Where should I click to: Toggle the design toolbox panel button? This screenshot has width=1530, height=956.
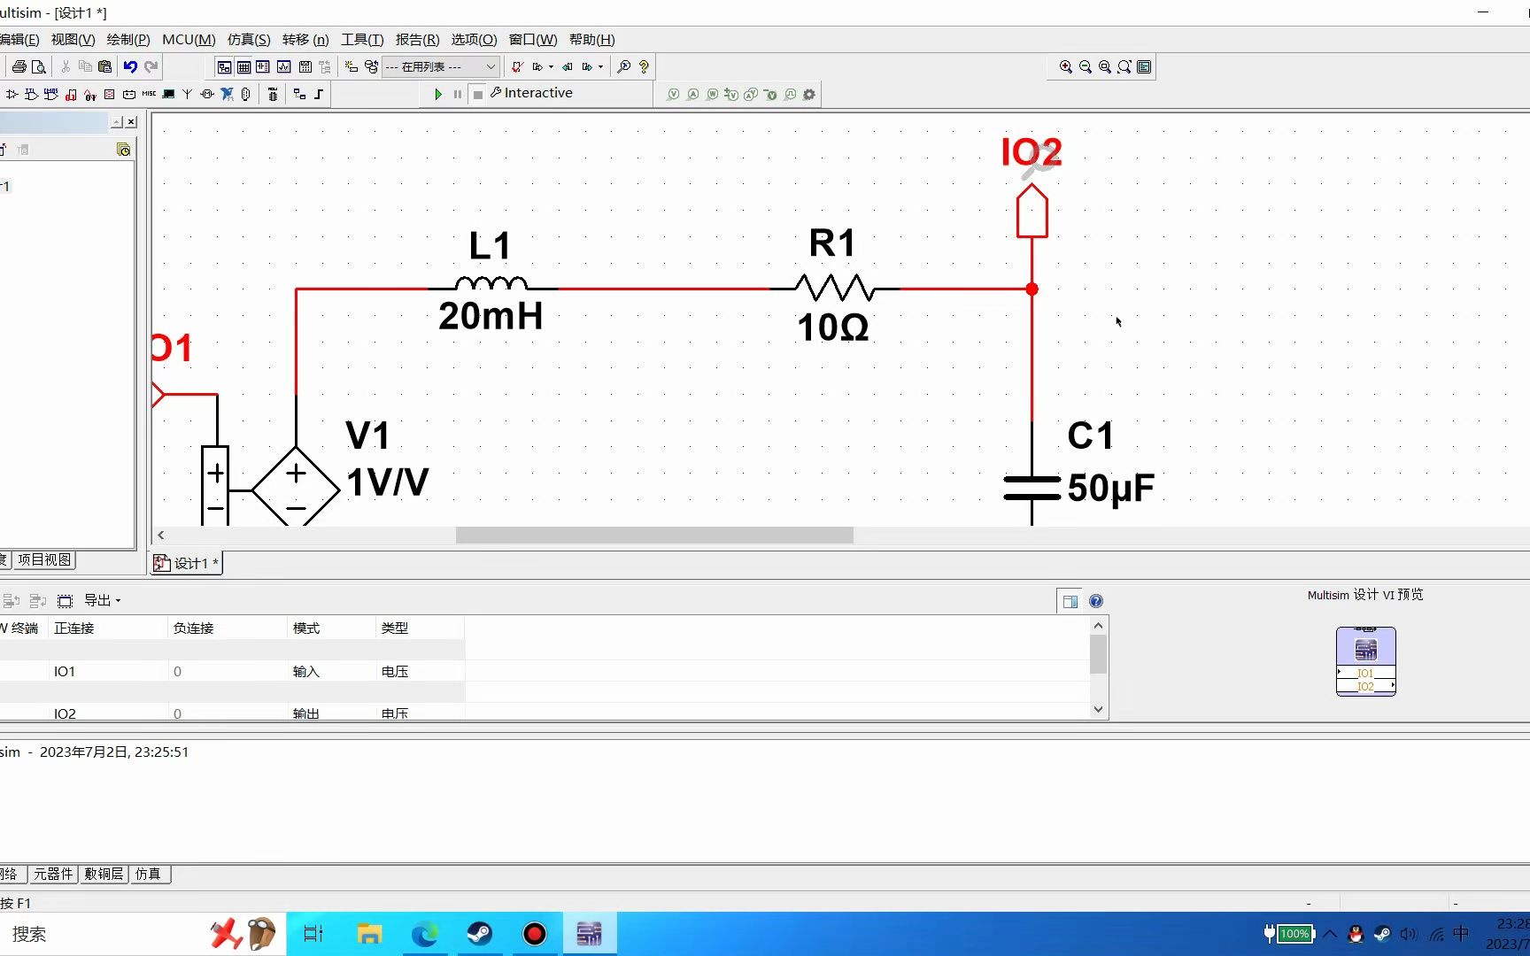tap(224, 66)
